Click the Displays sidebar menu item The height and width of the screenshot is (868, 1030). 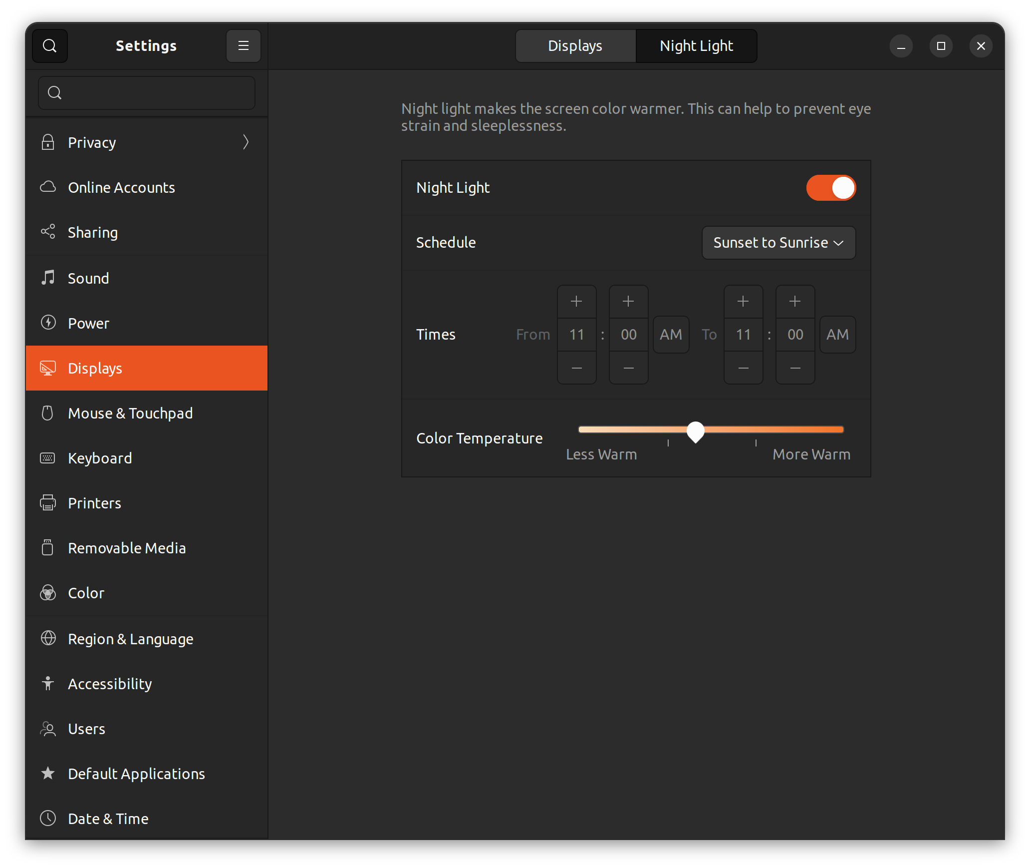pyautogui.click(x=146, y=368)
